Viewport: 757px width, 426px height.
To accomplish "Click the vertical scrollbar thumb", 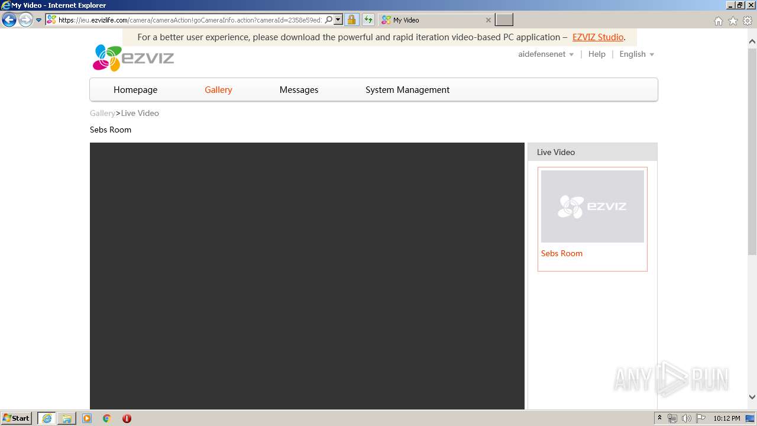I will click(752, 151).
